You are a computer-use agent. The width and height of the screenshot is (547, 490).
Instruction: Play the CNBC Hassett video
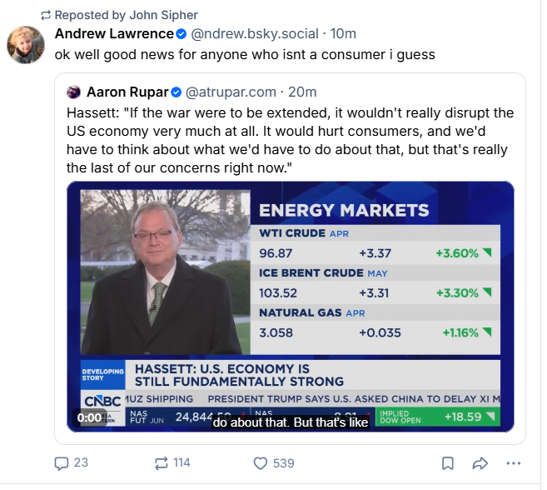pos(291,307)
